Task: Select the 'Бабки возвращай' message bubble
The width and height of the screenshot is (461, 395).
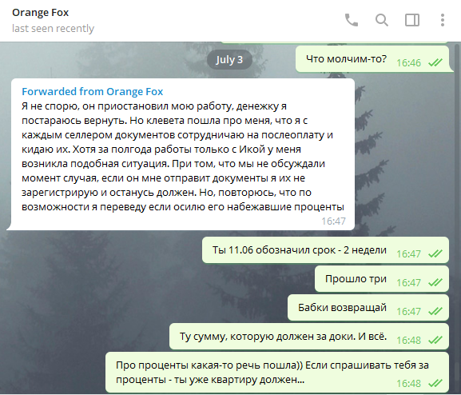Action: pos(368,308)
